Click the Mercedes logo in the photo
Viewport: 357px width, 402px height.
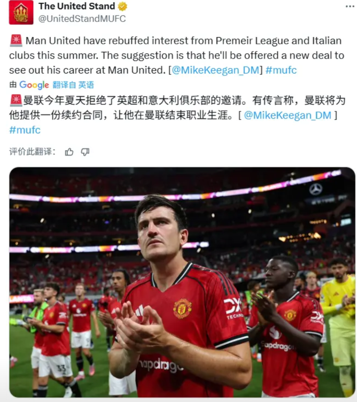coord(316,189)
